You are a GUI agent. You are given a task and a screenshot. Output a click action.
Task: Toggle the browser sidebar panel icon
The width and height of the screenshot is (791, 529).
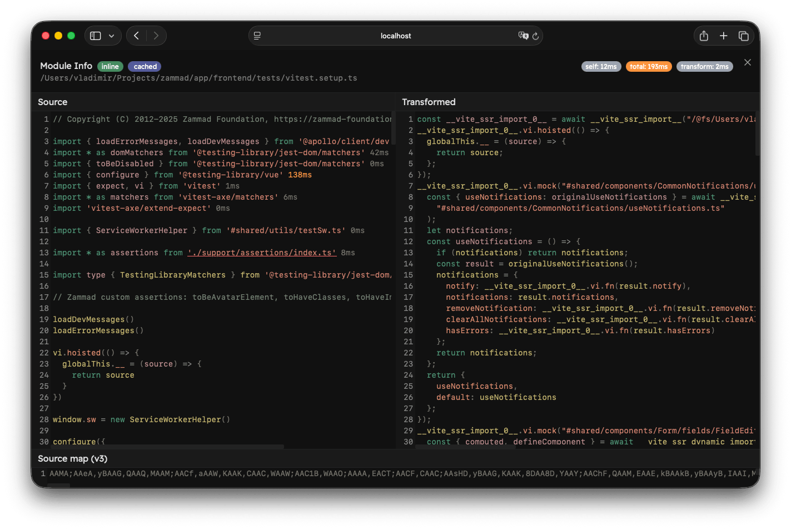pyautogui.click(x=96, y=35)
